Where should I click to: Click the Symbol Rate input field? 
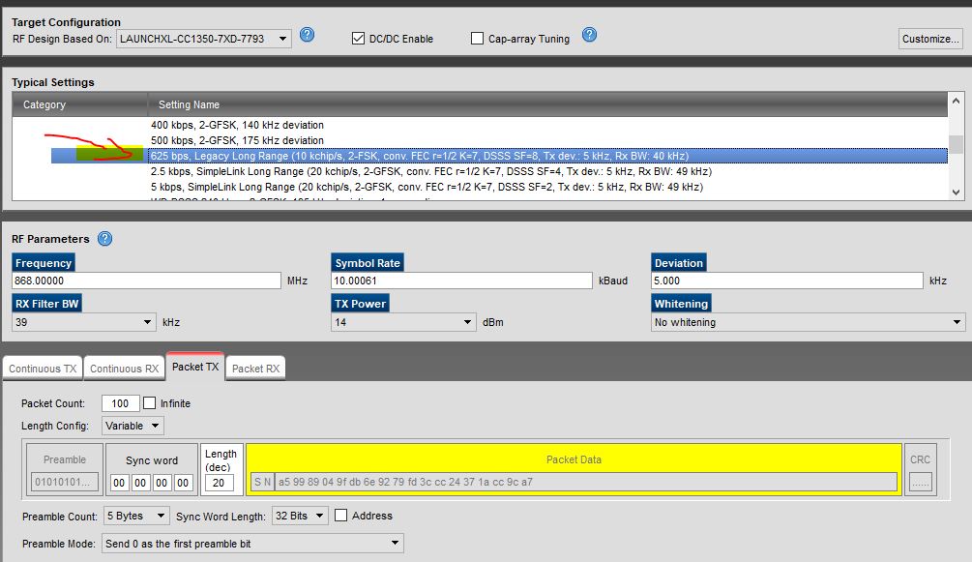pos(462,281)
